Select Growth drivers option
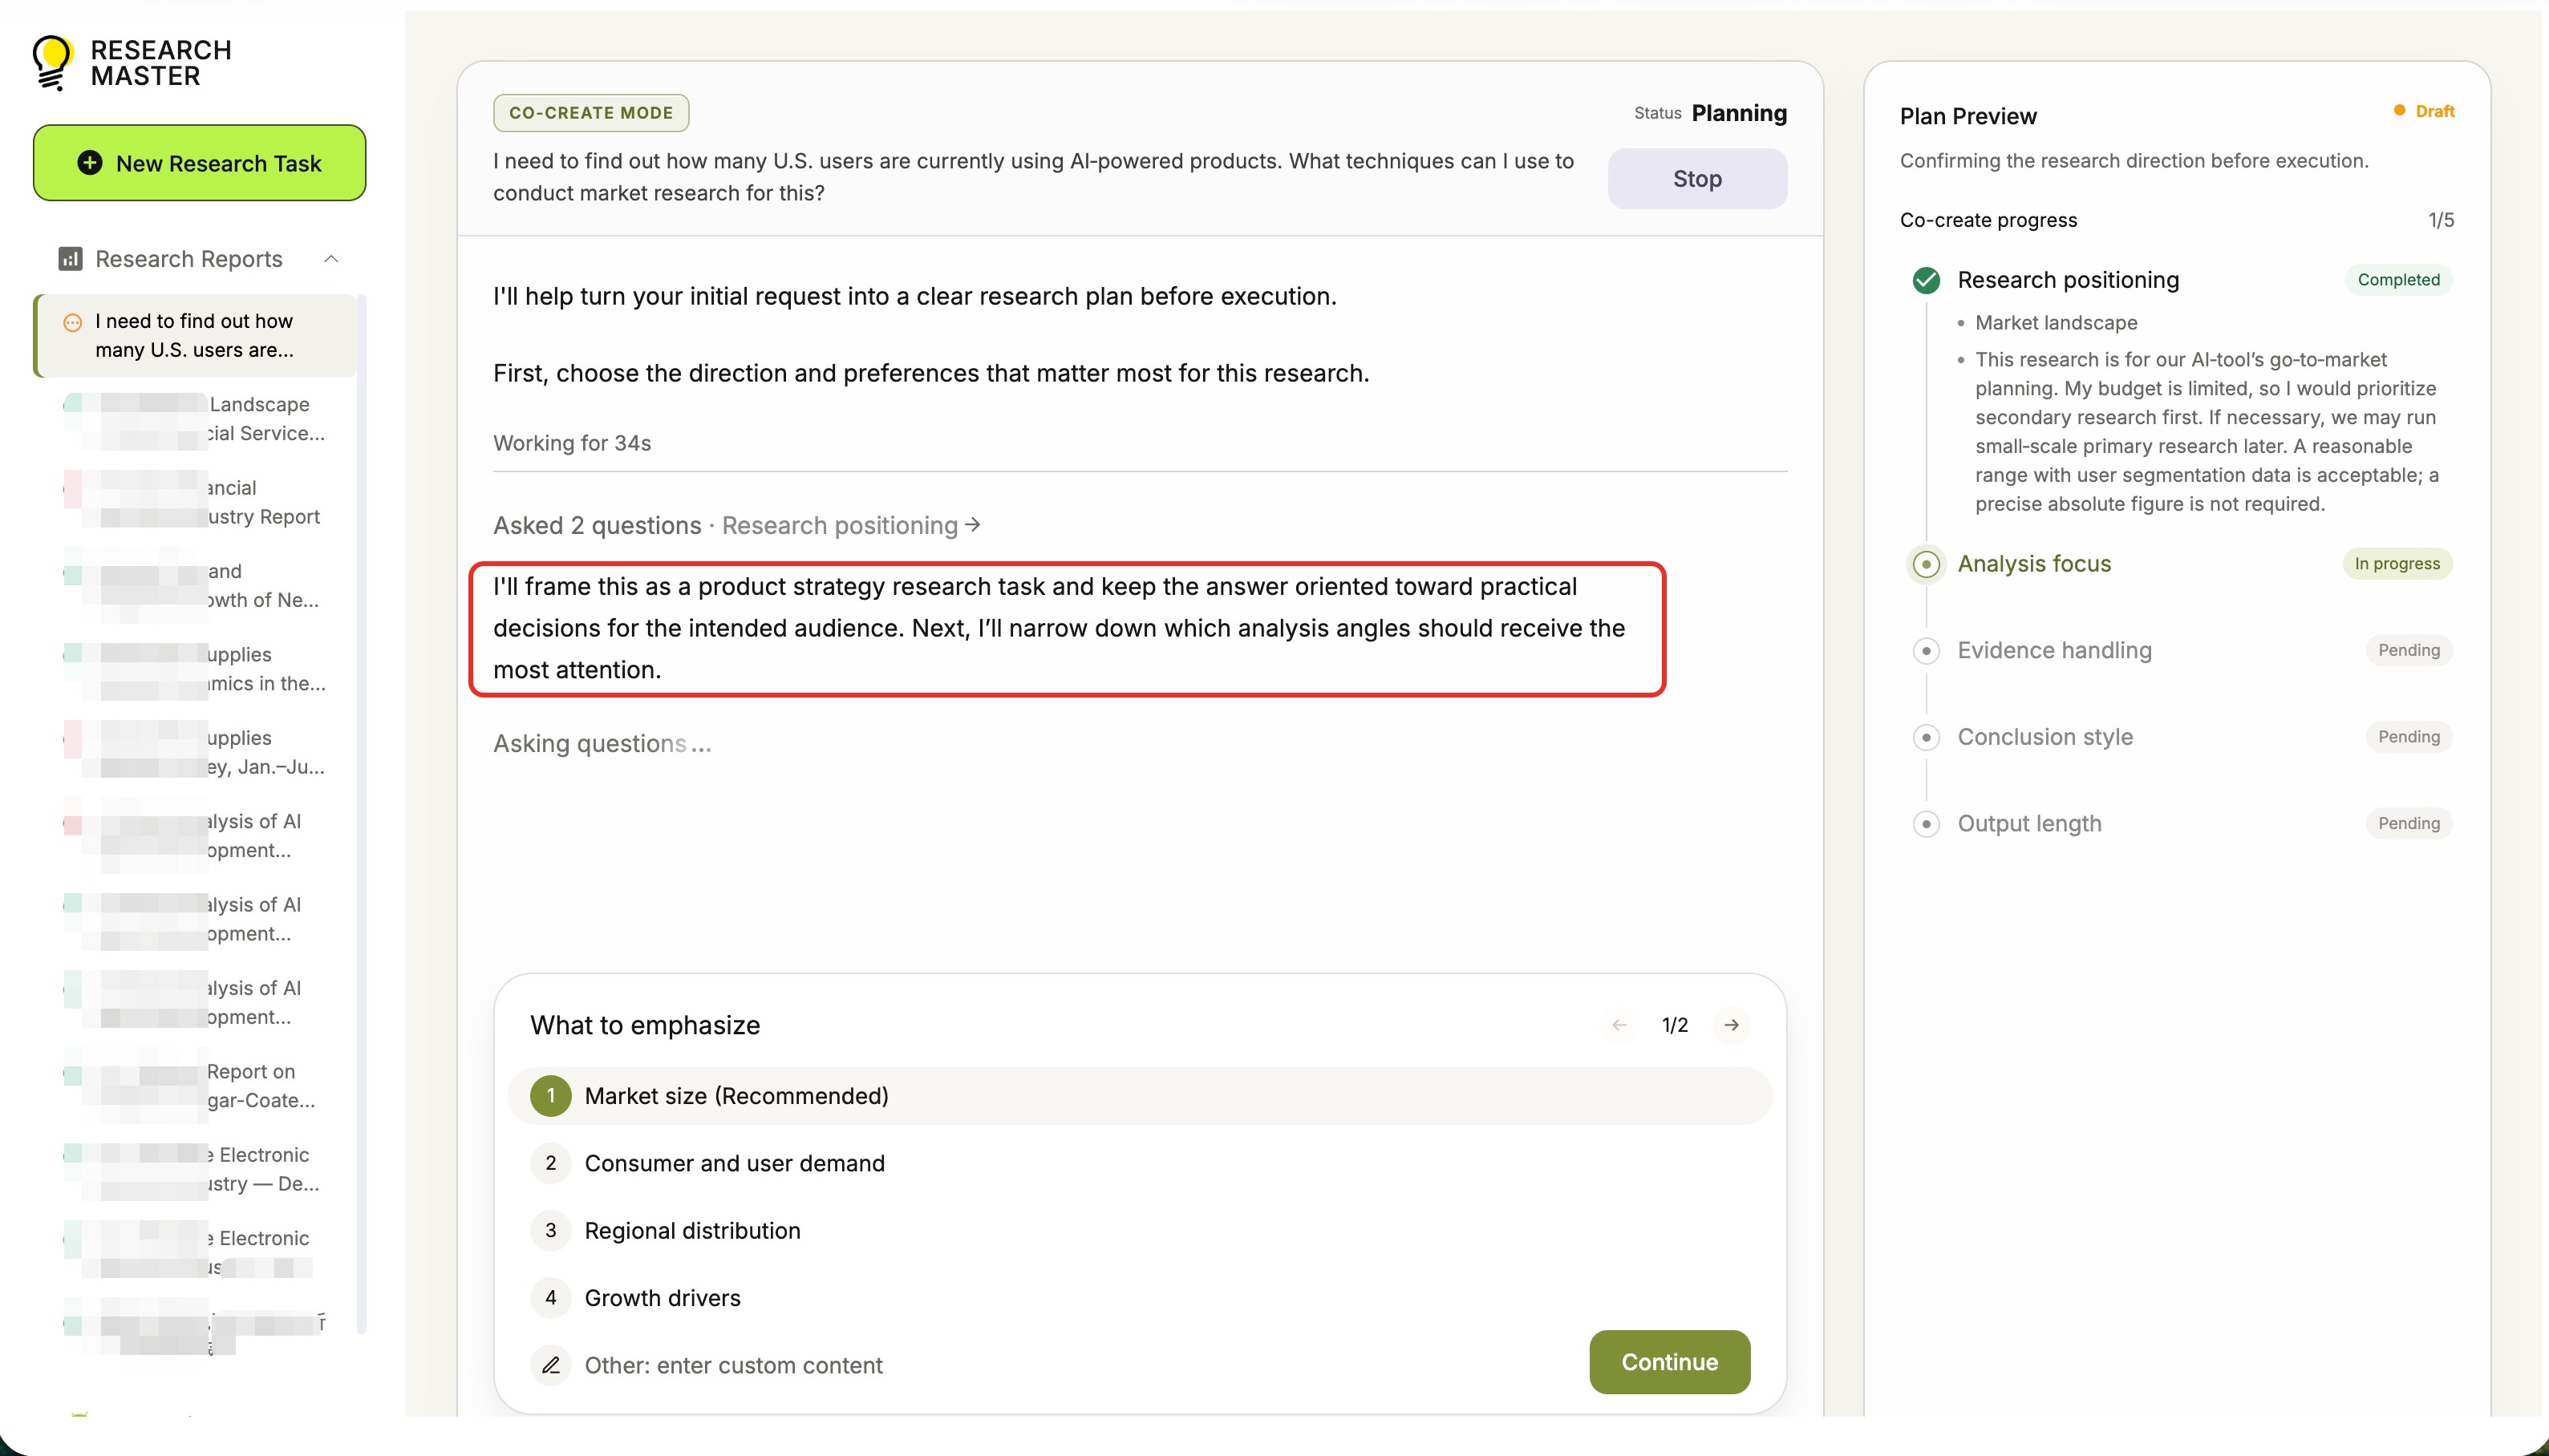The width and height of the screenshot is (2549, 1456). pos(1140,1298)
